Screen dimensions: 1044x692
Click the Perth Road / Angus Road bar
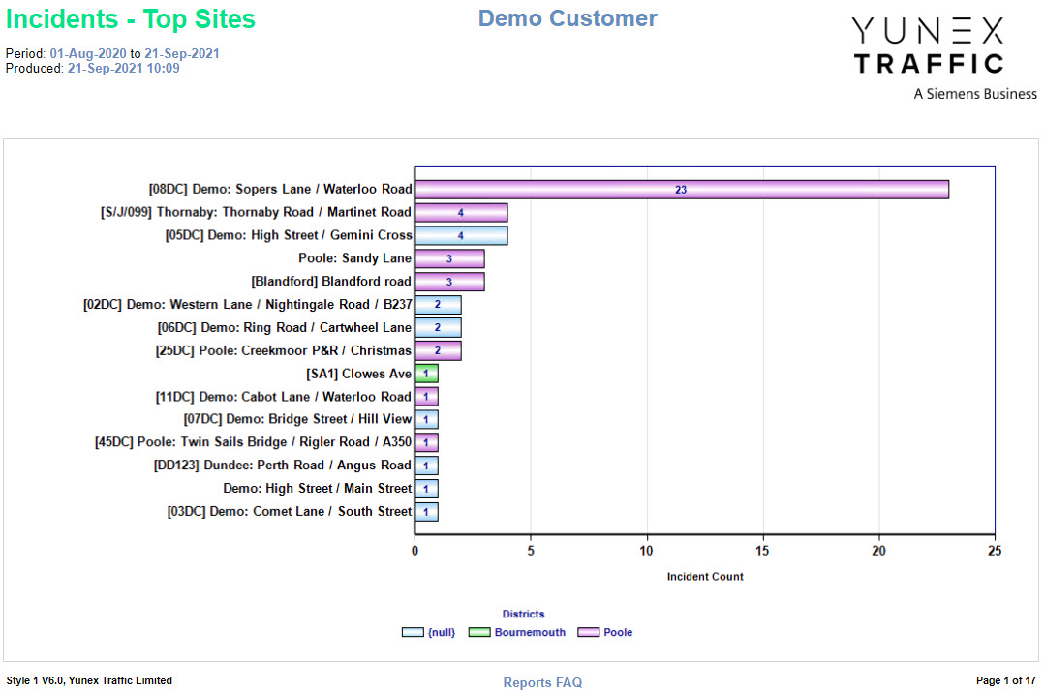coord(426,466)
